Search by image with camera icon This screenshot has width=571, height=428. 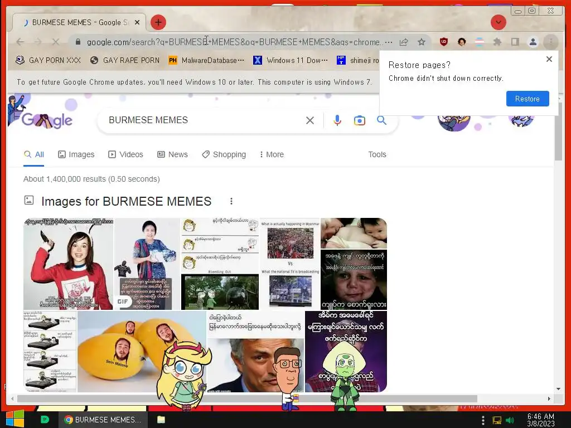tap(360, 120)
